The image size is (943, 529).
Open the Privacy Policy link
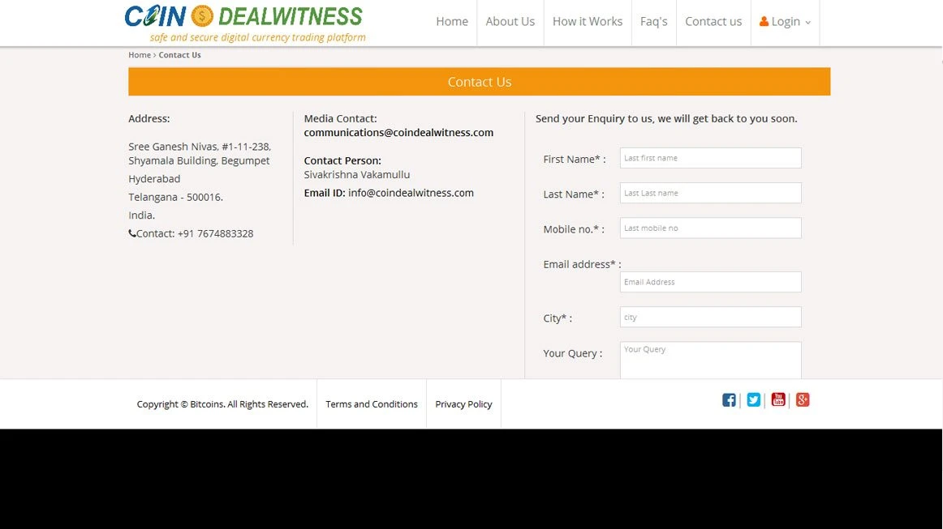[x=463, y=404]
